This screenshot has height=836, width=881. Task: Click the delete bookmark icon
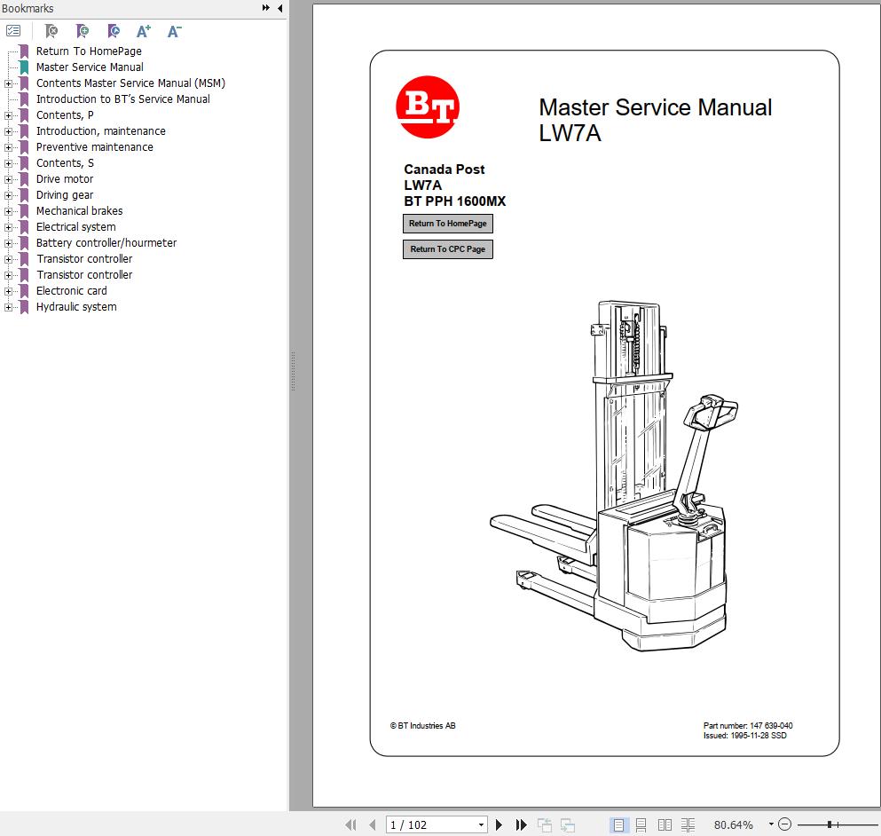pyautogui.click(x=51, y=31)
